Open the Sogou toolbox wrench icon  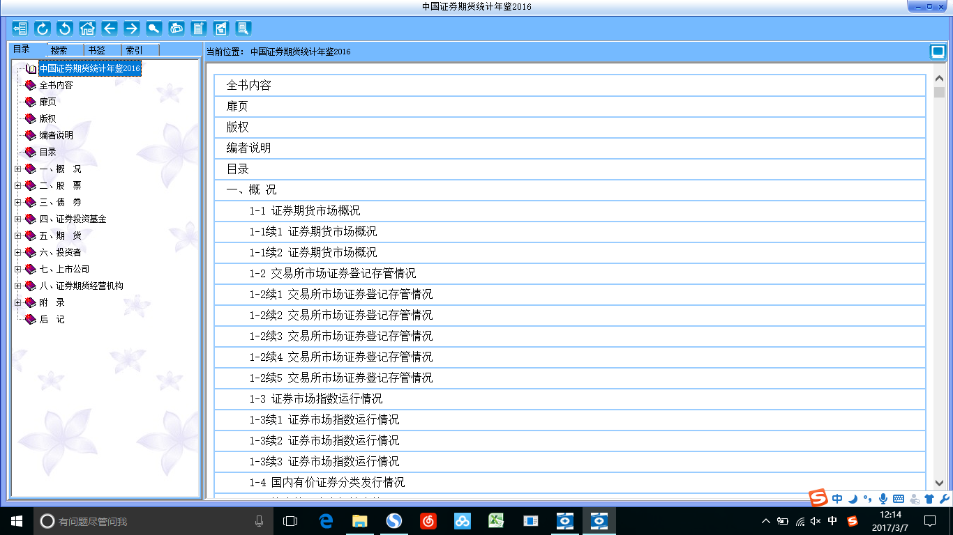click(x=945, y=499)
